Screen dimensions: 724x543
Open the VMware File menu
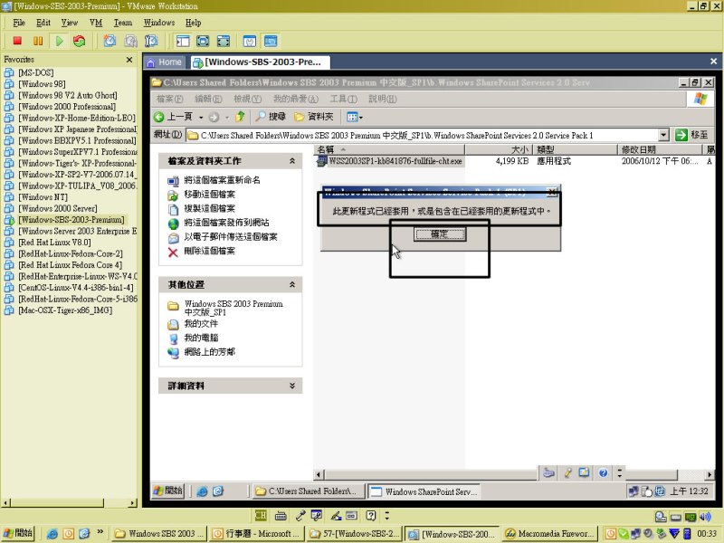tap(19, 23)
